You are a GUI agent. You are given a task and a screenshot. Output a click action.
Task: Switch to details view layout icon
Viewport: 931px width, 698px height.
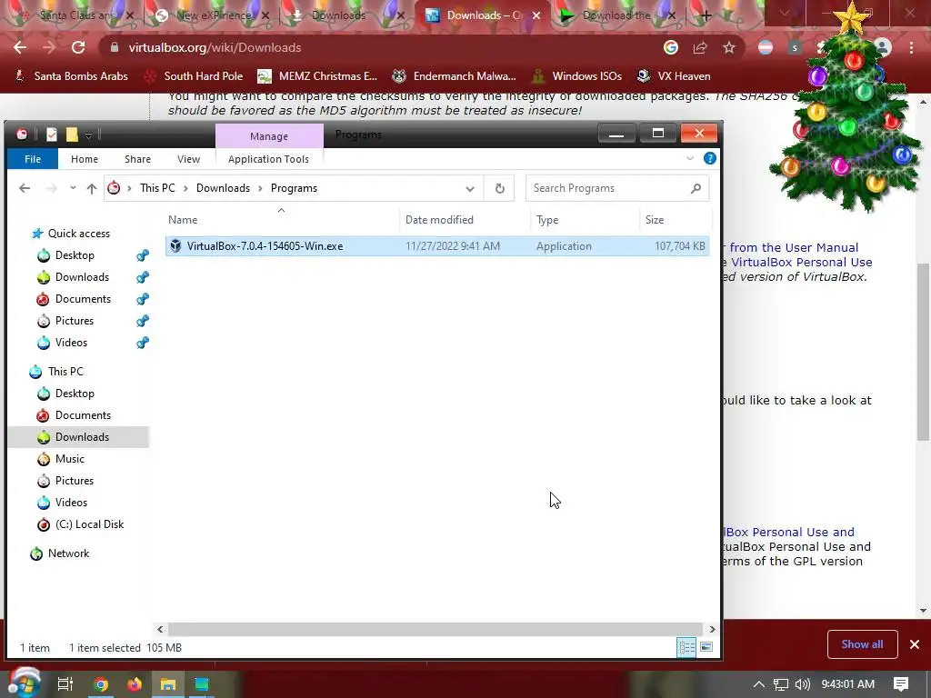[687, 647]
